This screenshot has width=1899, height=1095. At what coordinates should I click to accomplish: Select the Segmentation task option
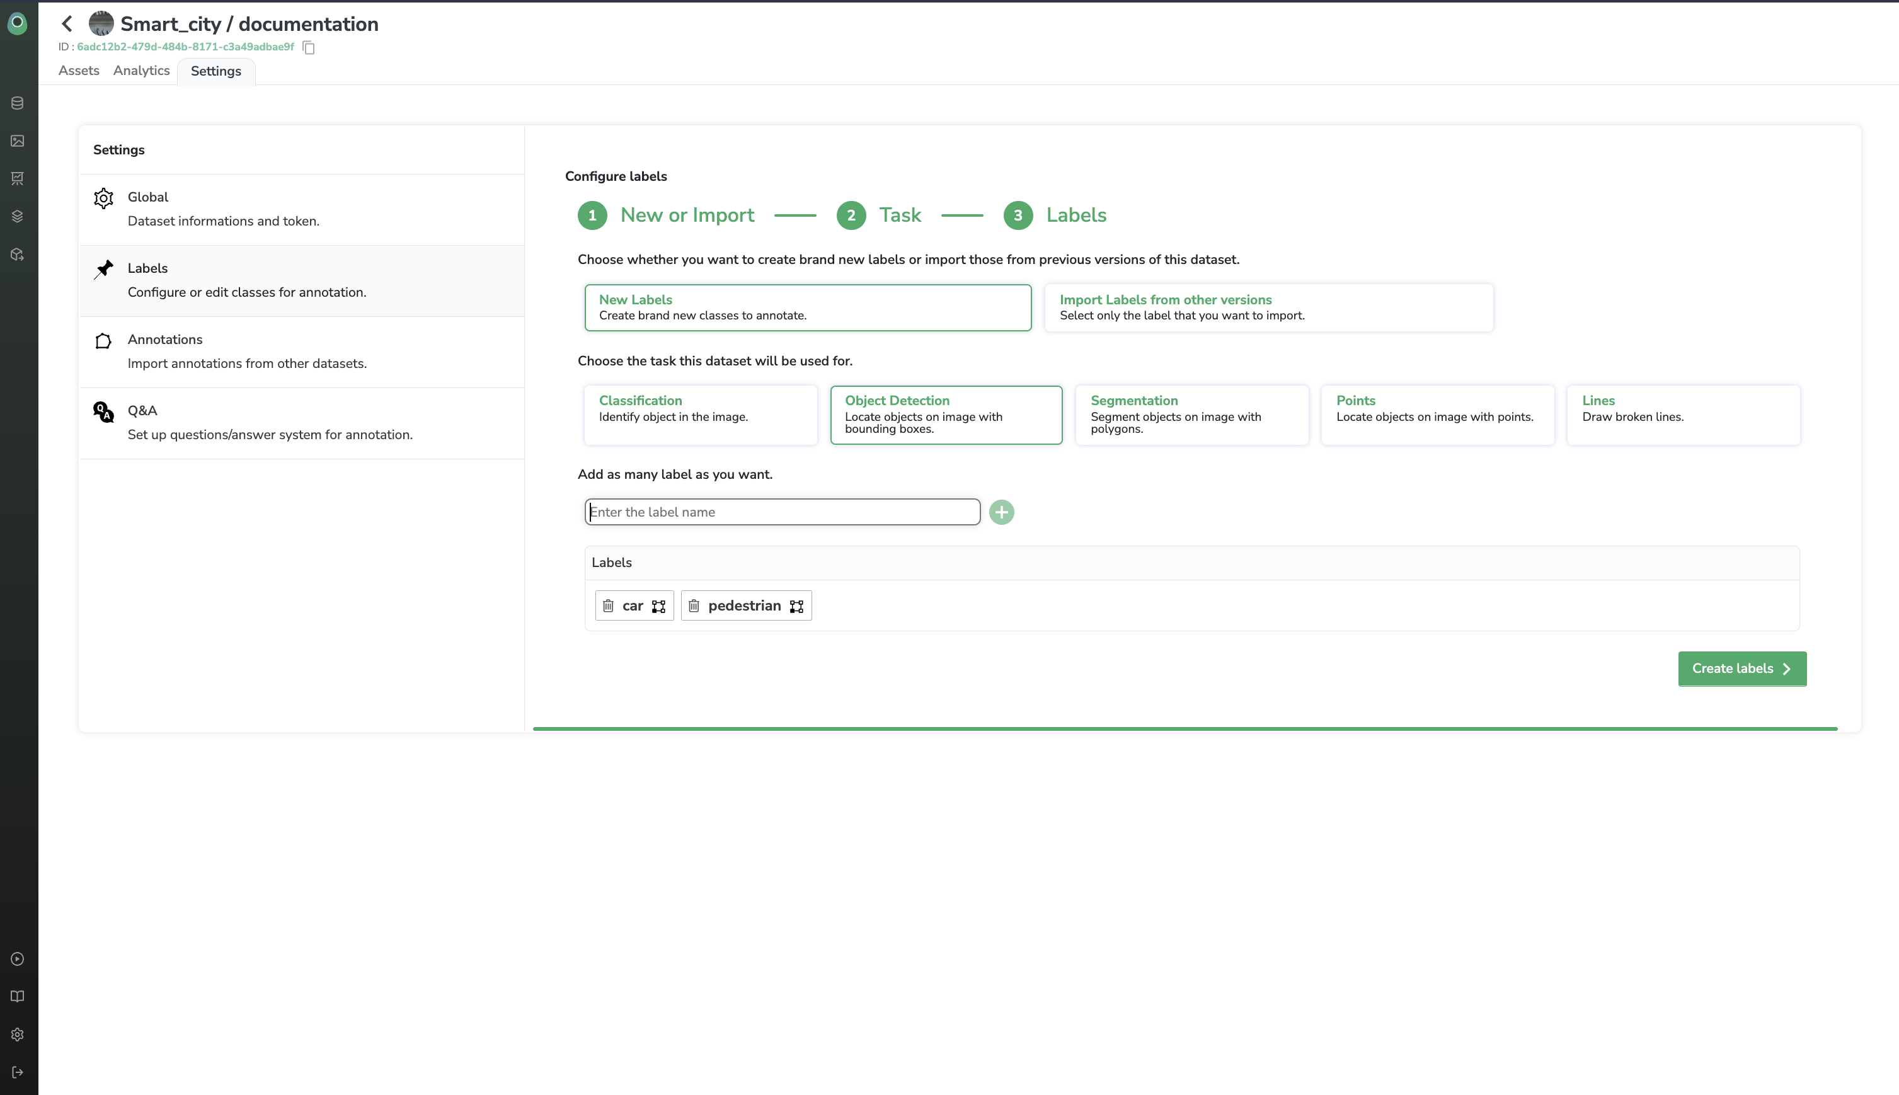1191,415
